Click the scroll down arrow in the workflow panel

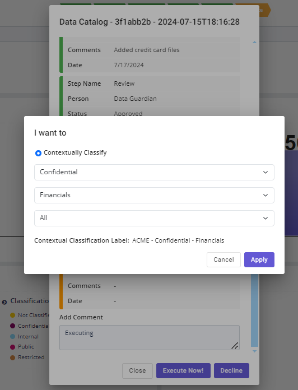click(254, 351)
